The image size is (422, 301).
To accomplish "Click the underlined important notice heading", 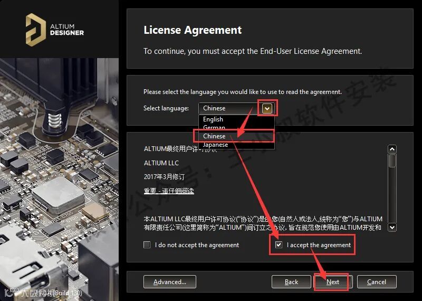I will [x=169, y=191].
